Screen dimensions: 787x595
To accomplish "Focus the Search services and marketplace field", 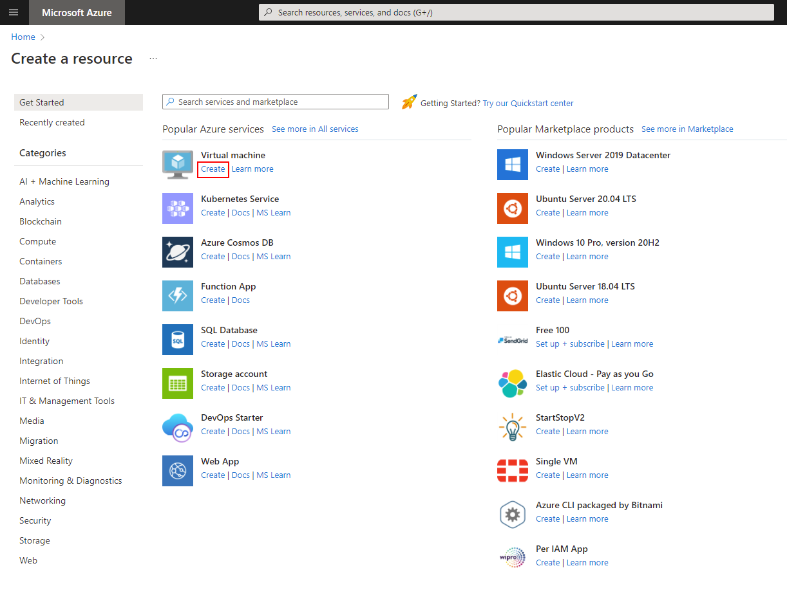I will click(x=276, y=102).
